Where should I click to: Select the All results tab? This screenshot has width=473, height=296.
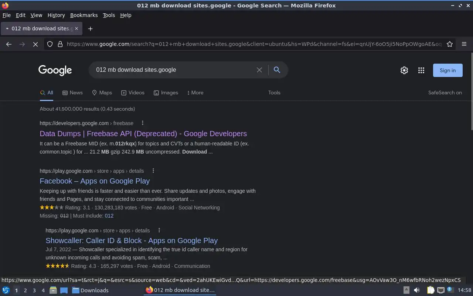(x=47, y=93)
